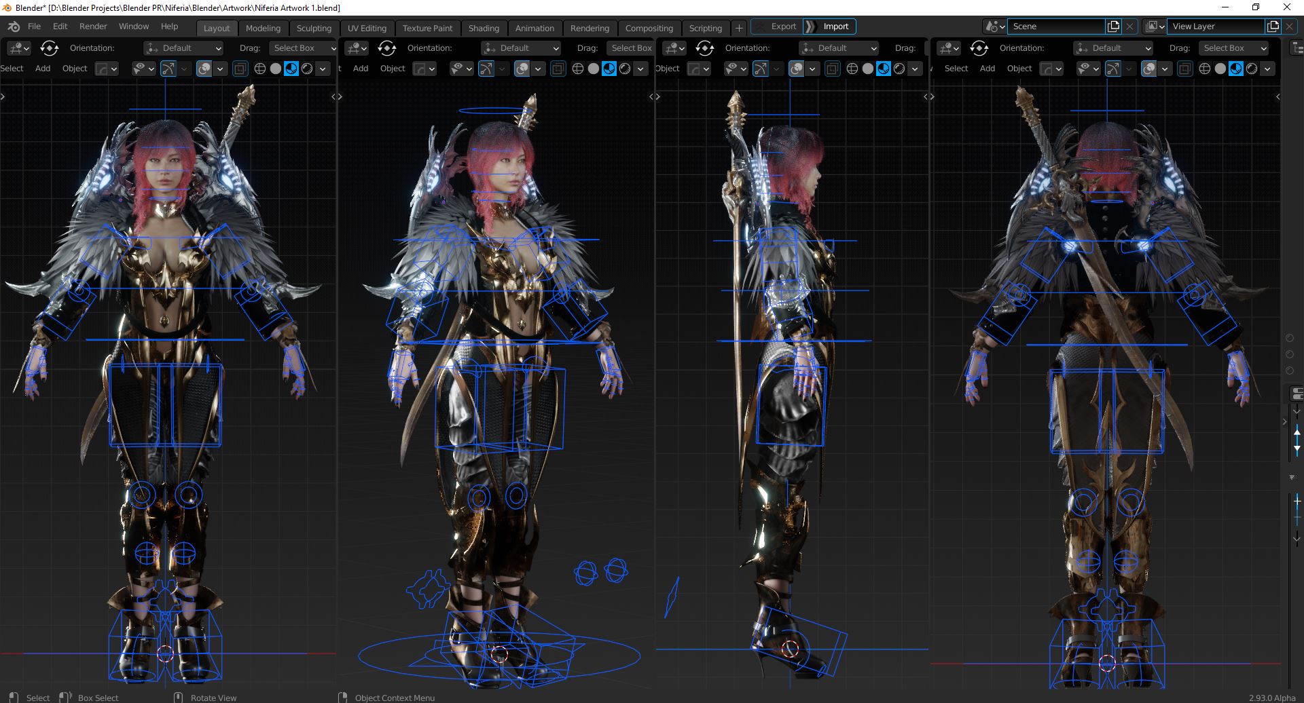The height and width of the screenshot is (703, 1304).
Task: Switch to the UV Editing workspace tab
Action: [x=367, y=28]
